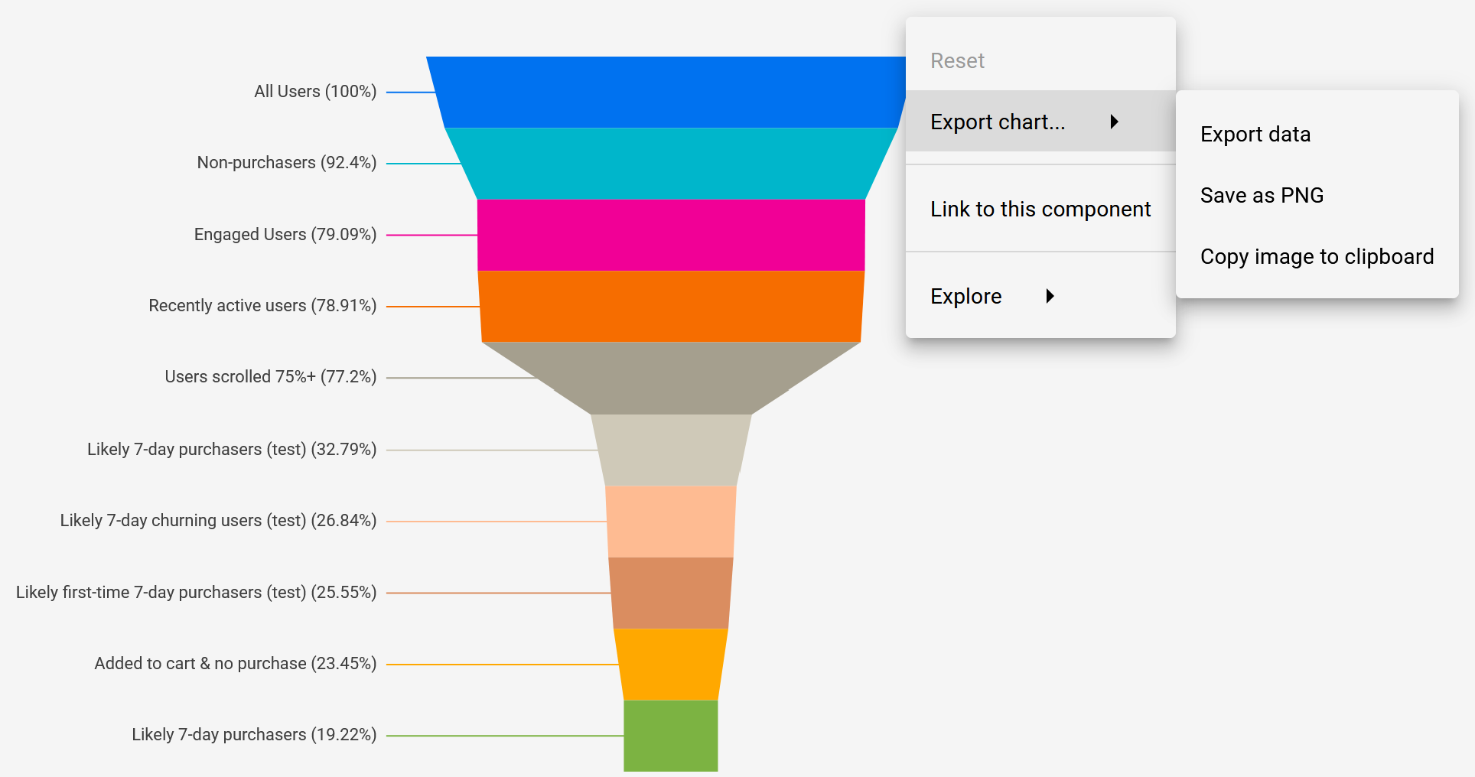Click the blue All Users funnel segment
This screenshot has width=1475, height=777.
666,92
